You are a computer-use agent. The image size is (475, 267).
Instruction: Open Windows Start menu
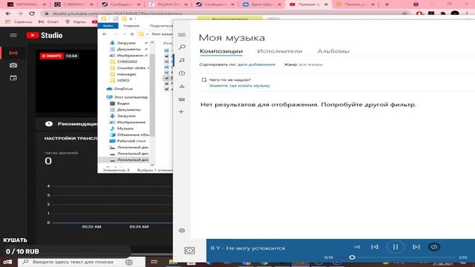point(7,262)
